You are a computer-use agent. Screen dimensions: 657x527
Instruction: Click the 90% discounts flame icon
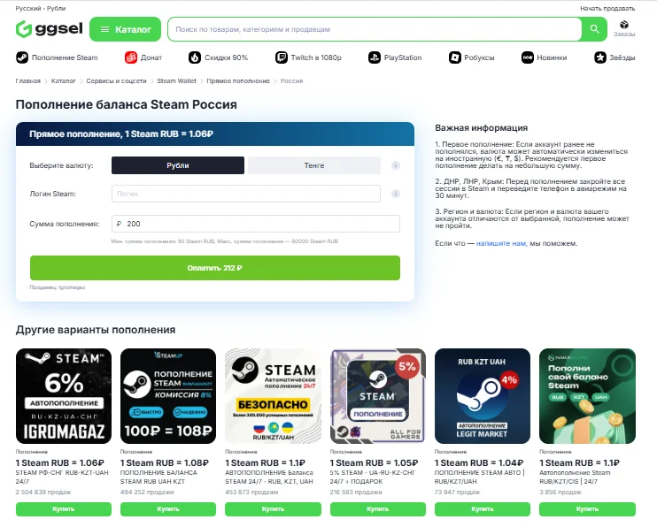tap(194, 57)
